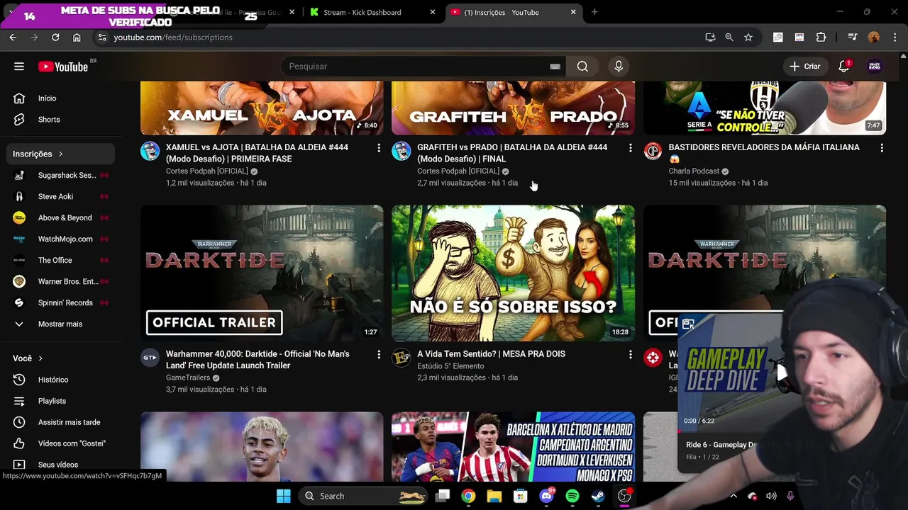Viewport: 908px width, 510px height.
Task: Open the YouTube hamburger guide menu
Action: tap(19, 67)
